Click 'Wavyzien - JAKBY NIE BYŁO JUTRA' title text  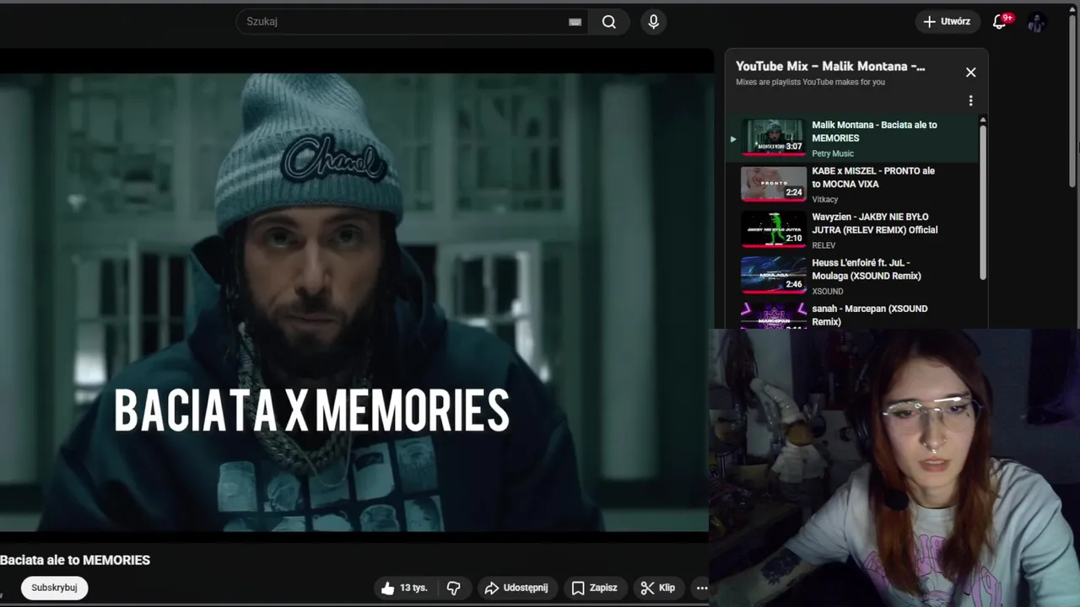874,223
